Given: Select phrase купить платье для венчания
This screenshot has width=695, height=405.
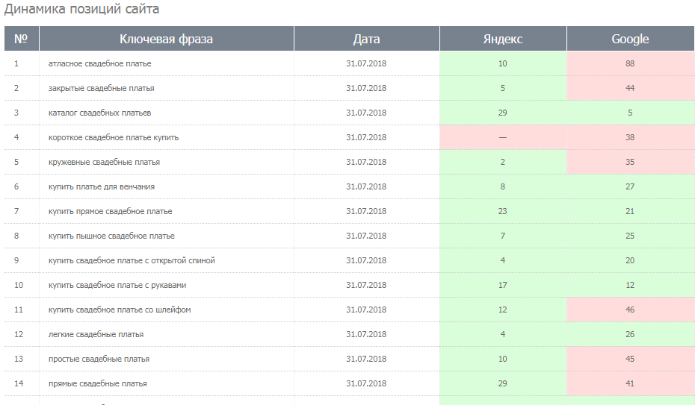Looking at the screenshot, I should (x=102, y=186).
